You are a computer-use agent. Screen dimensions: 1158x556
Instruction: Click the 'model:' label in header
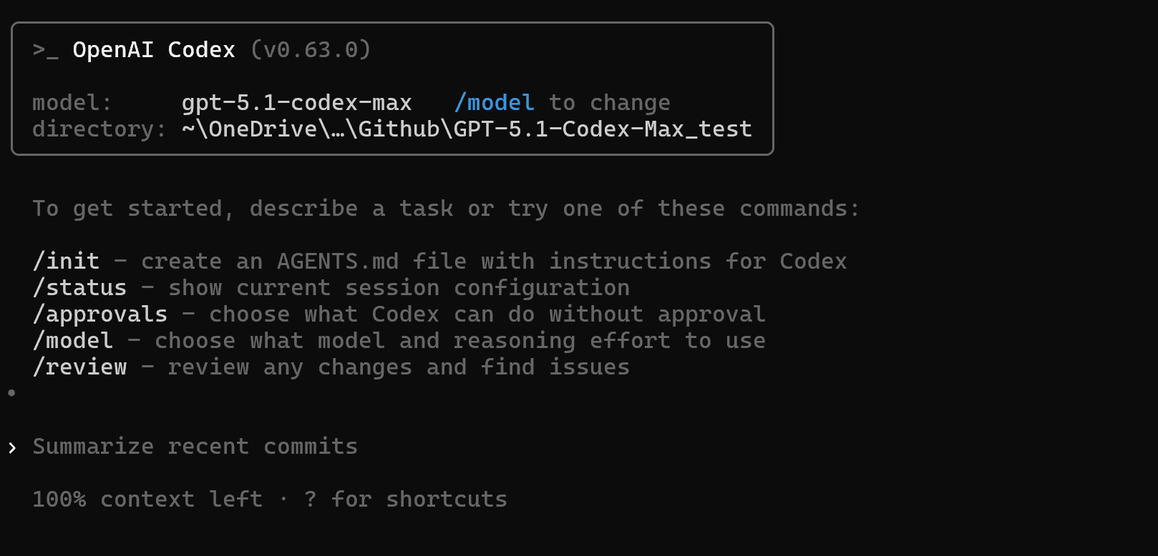click(72, 103)
